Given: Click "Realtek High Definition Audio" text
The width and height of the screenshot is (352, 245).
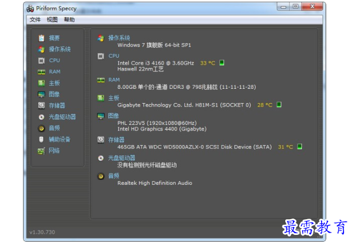Looking at the screenshot, I should click(155, 183).
